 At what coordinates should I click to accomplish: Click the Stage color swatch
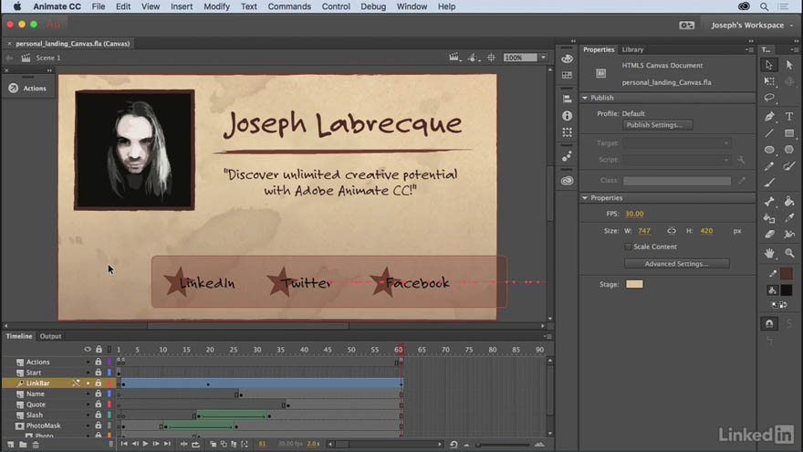(634, 284)
